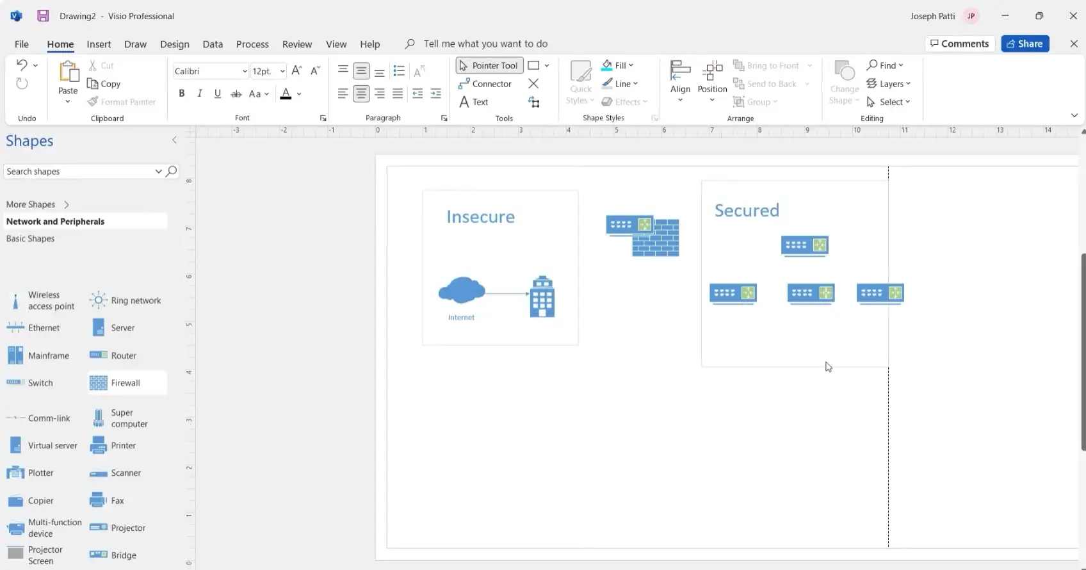Click the Share button
This screenshot has height=570, width=1086.
(x=1025, y=44)
